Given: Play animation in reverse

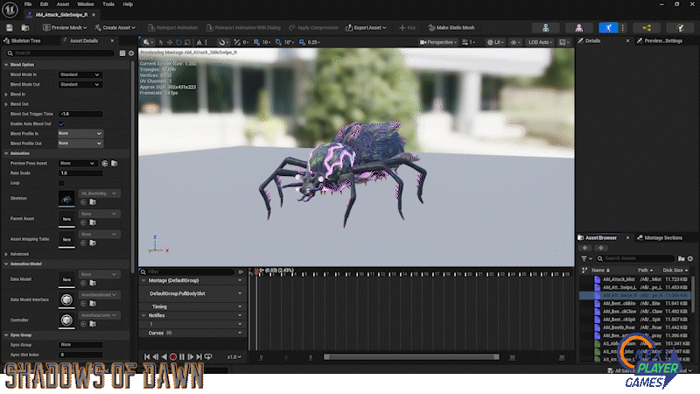Looking at the screenshot, I should click(164, 356).
